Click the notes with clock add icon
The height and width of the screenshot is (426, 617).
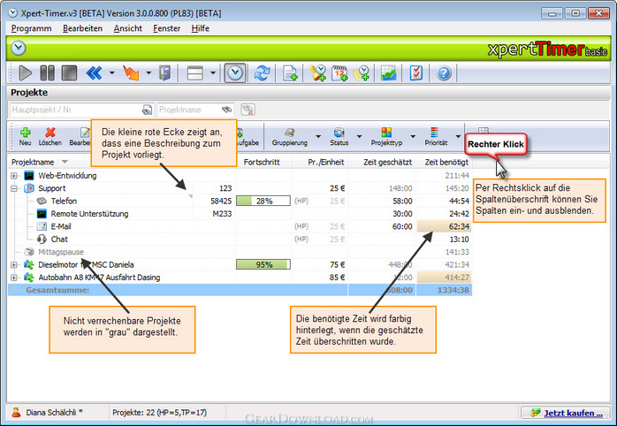tap(362, 73)
